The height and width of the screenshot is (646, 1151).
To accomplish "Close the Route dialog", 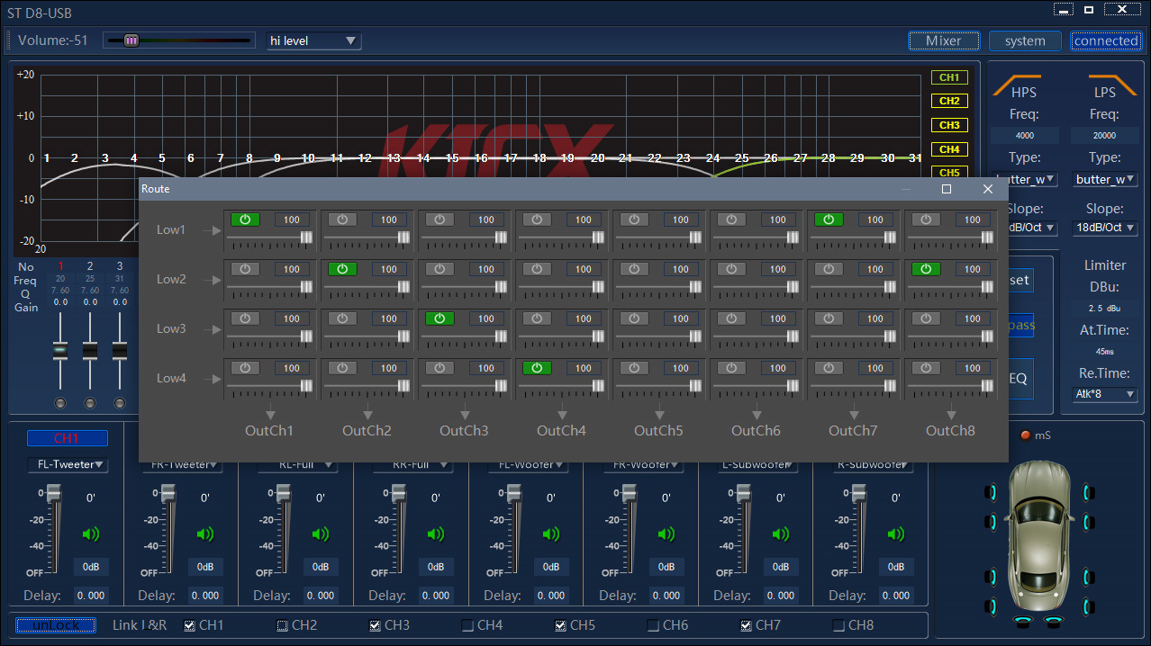I will pyautogui.click(x=988, y=189).
